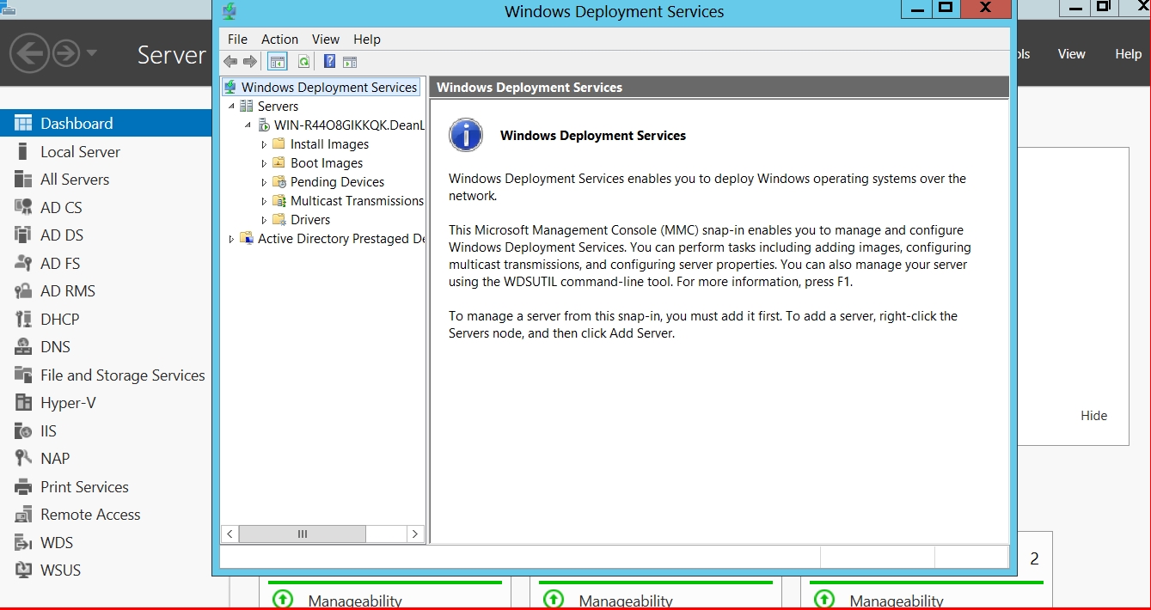This screenshot has height=610, width=1151.
Task: Select the Servers tree node
Action: point(278,107)
